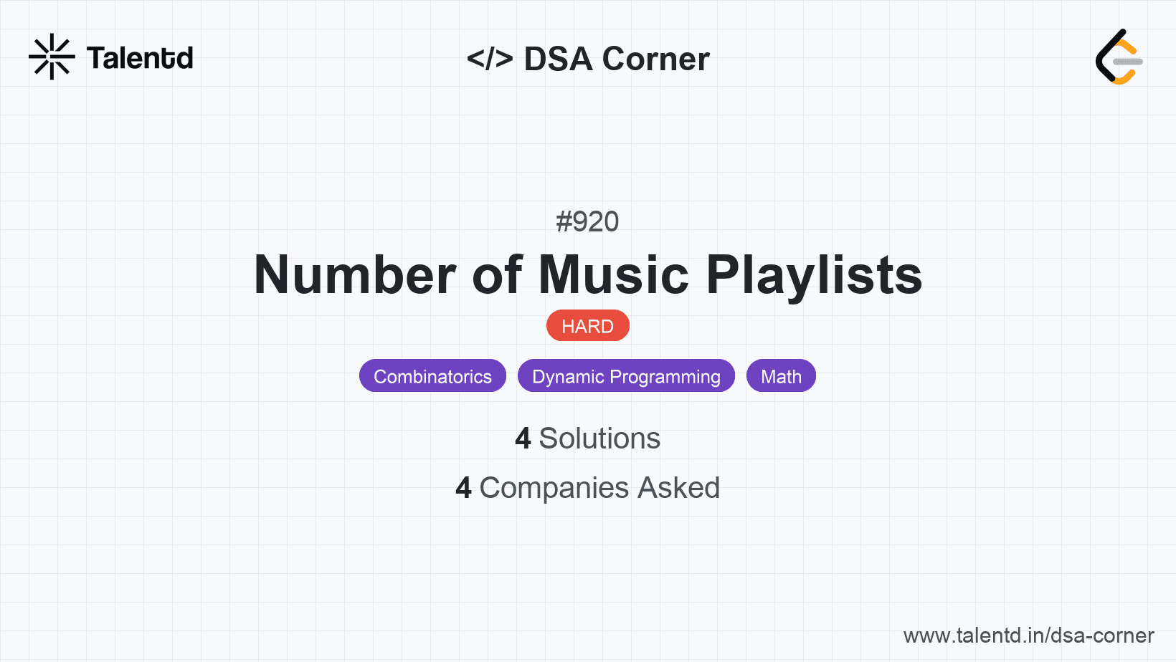
Task: Expand the Dynamic Programming tag
Action: [x=626, y=375]
